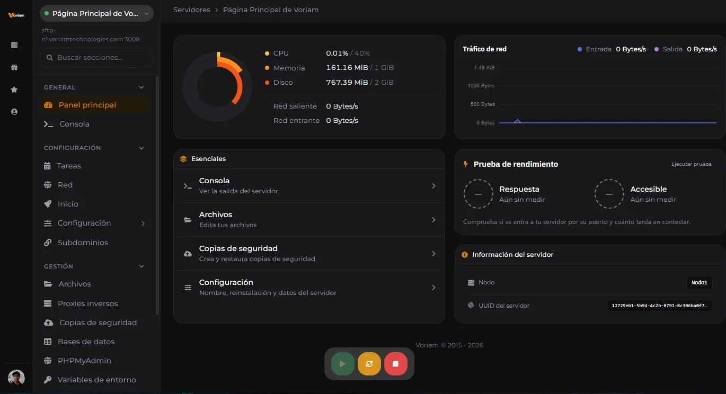
Task: Open Bases de datos in sidebar
Action: [x=95, y=342]
